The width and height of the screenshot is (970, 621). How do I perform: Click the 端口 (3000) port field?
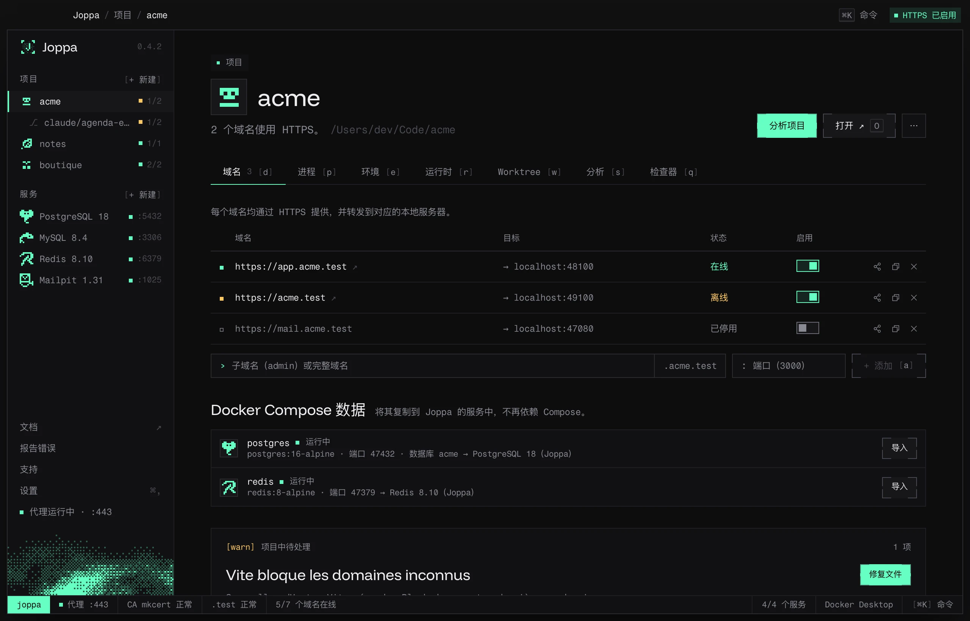pyautogui.click(x=789, y=366)
